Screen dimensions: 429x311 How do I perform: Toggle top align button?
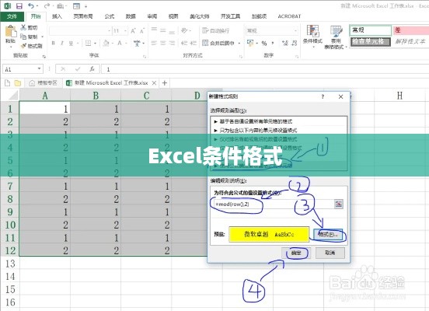tap(154, 30)
